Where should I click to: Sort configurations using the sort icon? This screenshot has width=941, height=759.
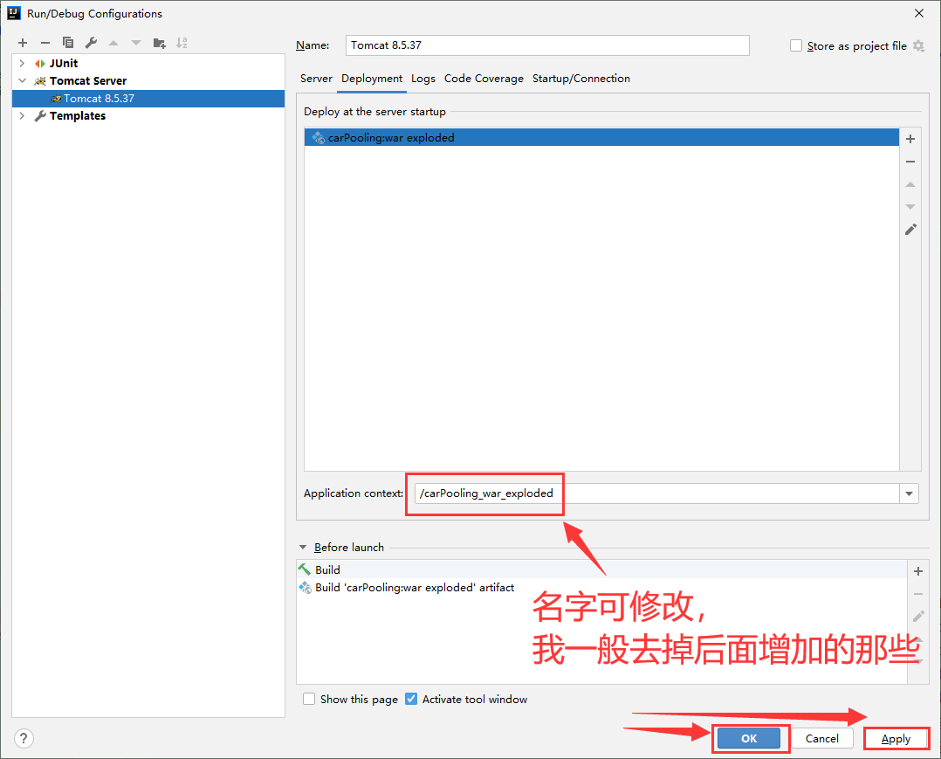pos(182,42)
